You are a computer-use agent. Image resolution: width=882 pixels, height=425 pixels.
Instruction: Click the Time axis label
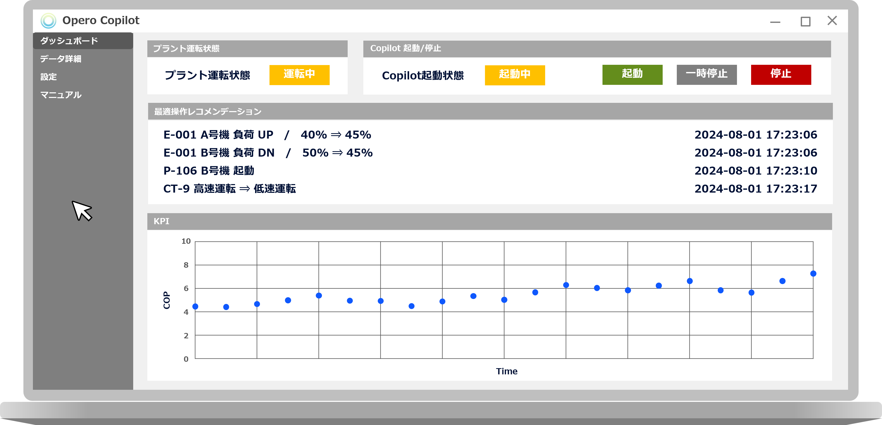(x=506, y=371)
